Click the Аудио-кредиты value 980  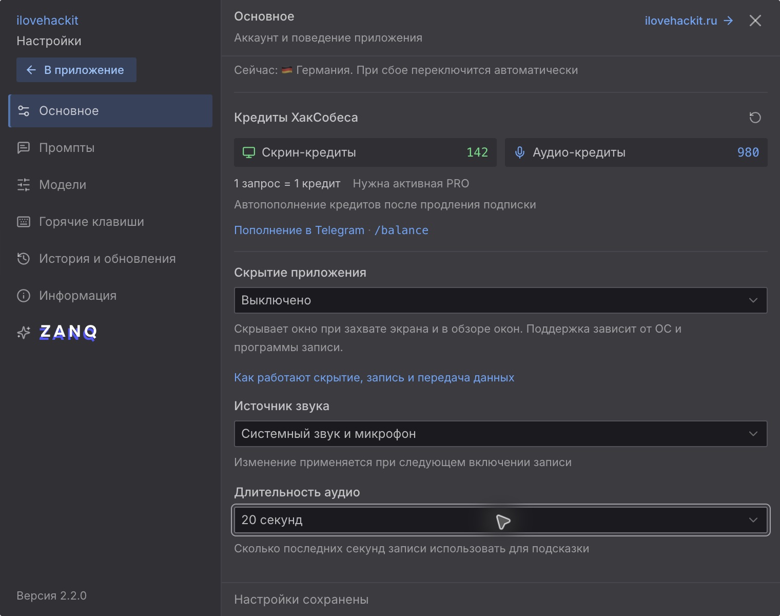(748, 152)
